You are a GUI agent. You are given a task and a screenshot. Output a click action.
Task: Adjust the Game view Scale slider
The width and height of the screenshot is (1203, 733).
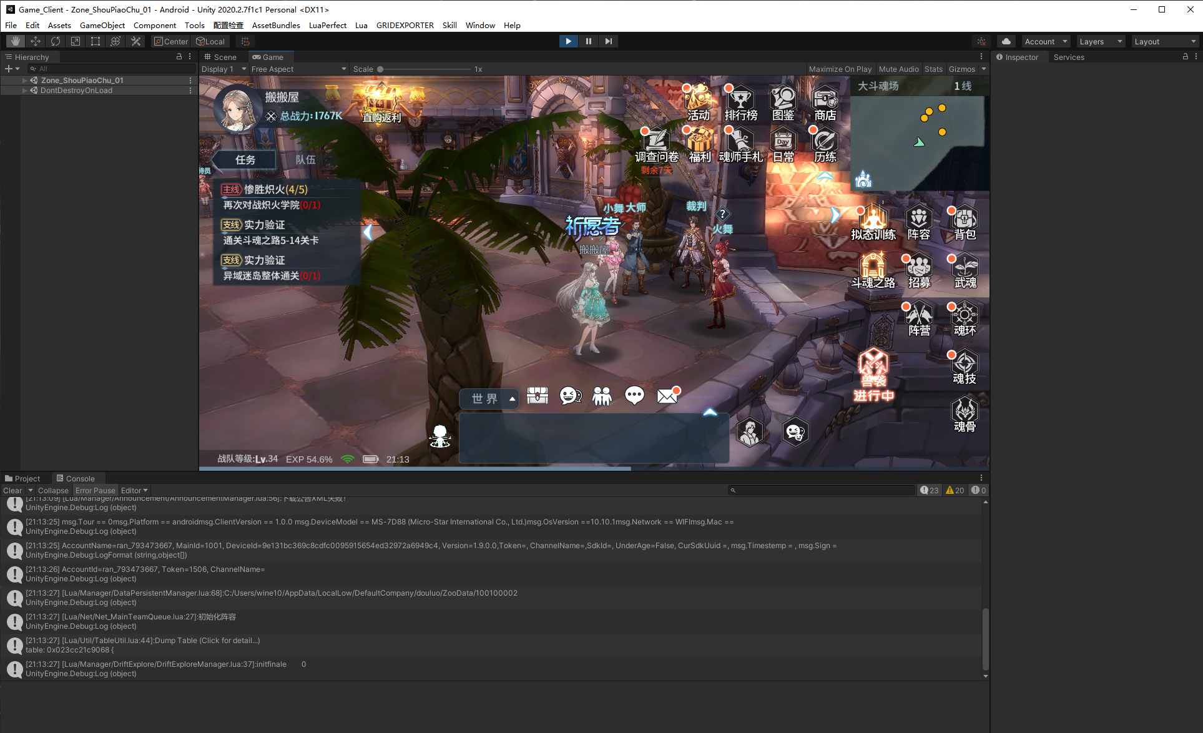pyautogui.click(x=380, y=69)
